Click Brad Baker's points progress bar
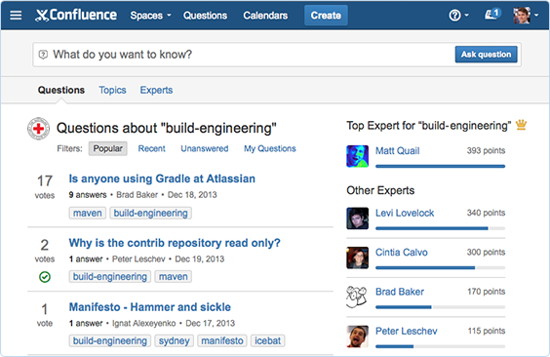 (440, 307)
